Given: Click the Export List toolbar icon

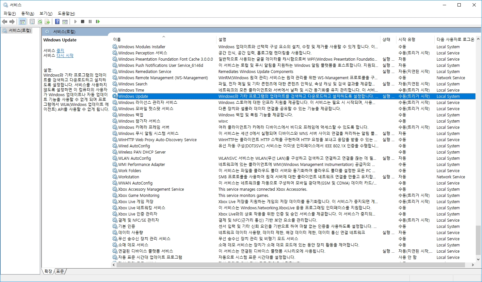Looking at the screenshot, I should 47,22.
